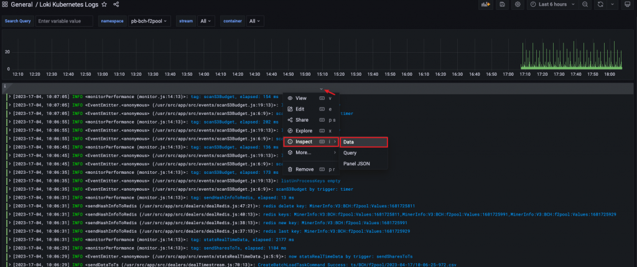Click the 20 y-axis value
Viewport: 637px width, 267px height.
(7, 52)
